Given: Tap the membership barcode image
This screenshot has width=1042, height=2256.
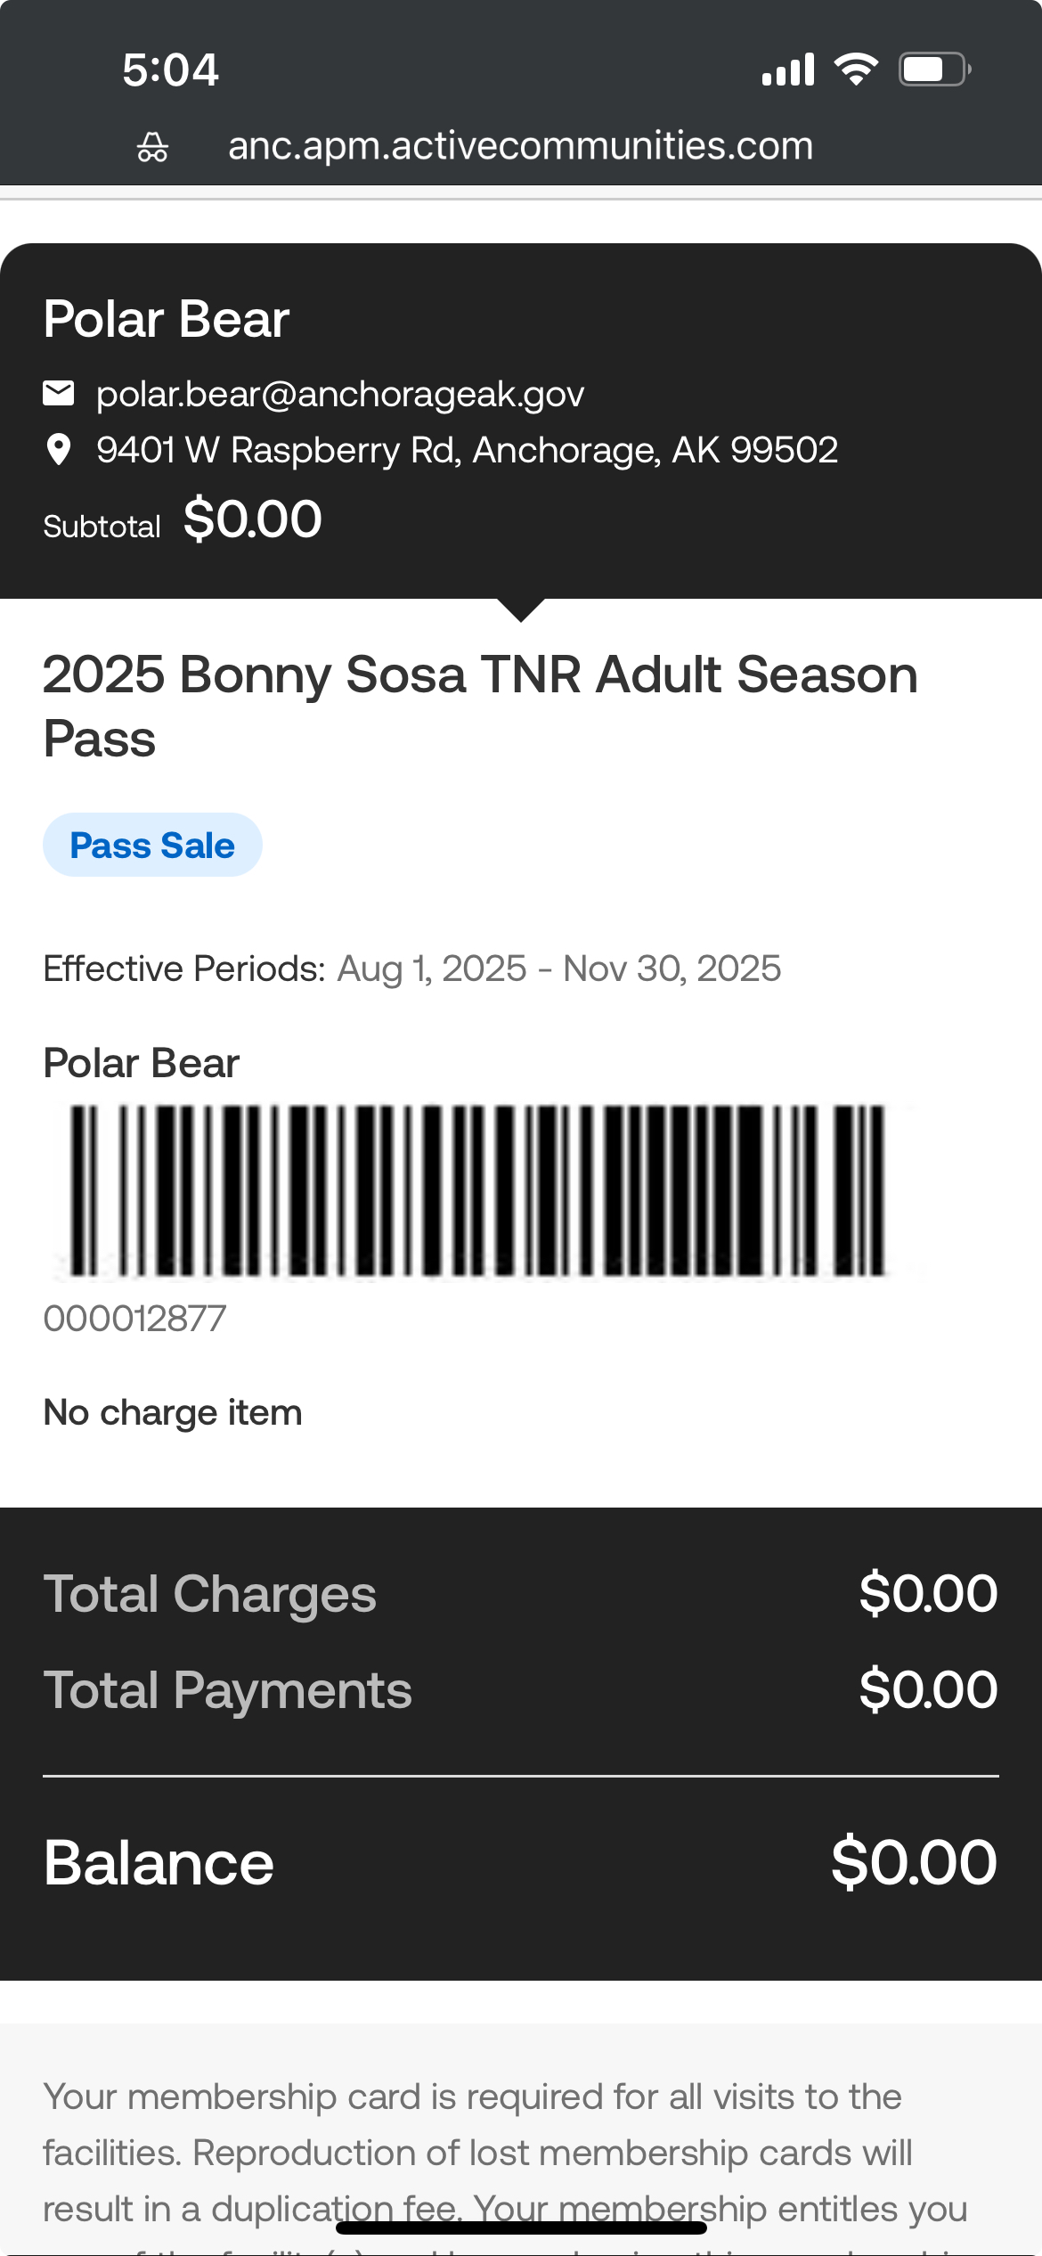Looking at the screenshot, I should [478, 1189].
